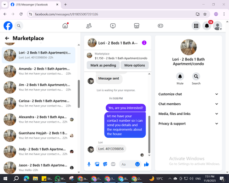Search in conversation with magnifier icon
The width and height of the screenshot is (229, 183).
(196, 76)
